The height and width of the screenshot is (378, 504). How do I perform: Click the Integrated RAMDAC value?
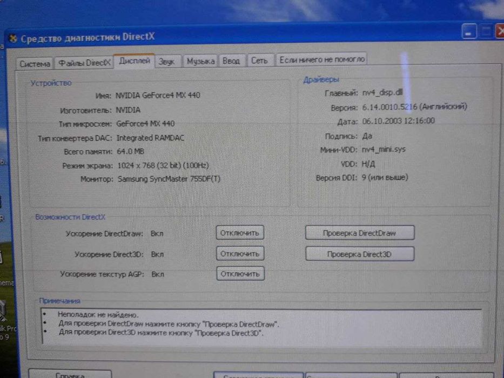tap(150, 138)
